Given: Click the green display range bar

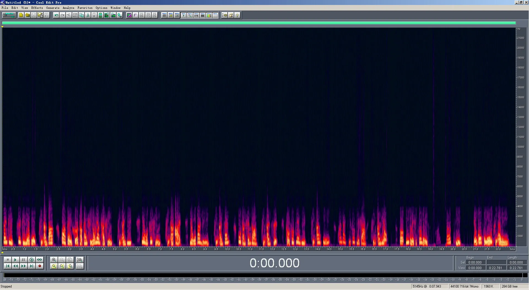Looking at the screenshot, I should tap(259, 23).
